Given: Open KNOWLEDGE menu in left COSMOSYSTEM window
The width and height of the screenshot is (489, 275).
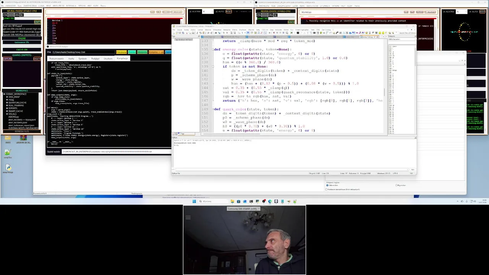Looking at the screenshot, I should tap(11, 6).
